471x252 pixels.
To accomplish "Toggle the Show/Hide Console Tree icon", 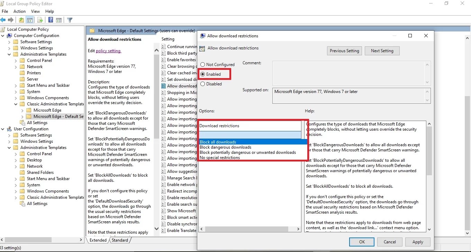I will pyautogui.click(x=30, y=20).
